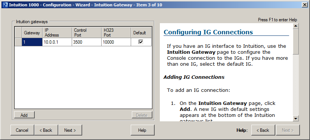
Task: Close the wizard window with X
Action: (305, 5)
